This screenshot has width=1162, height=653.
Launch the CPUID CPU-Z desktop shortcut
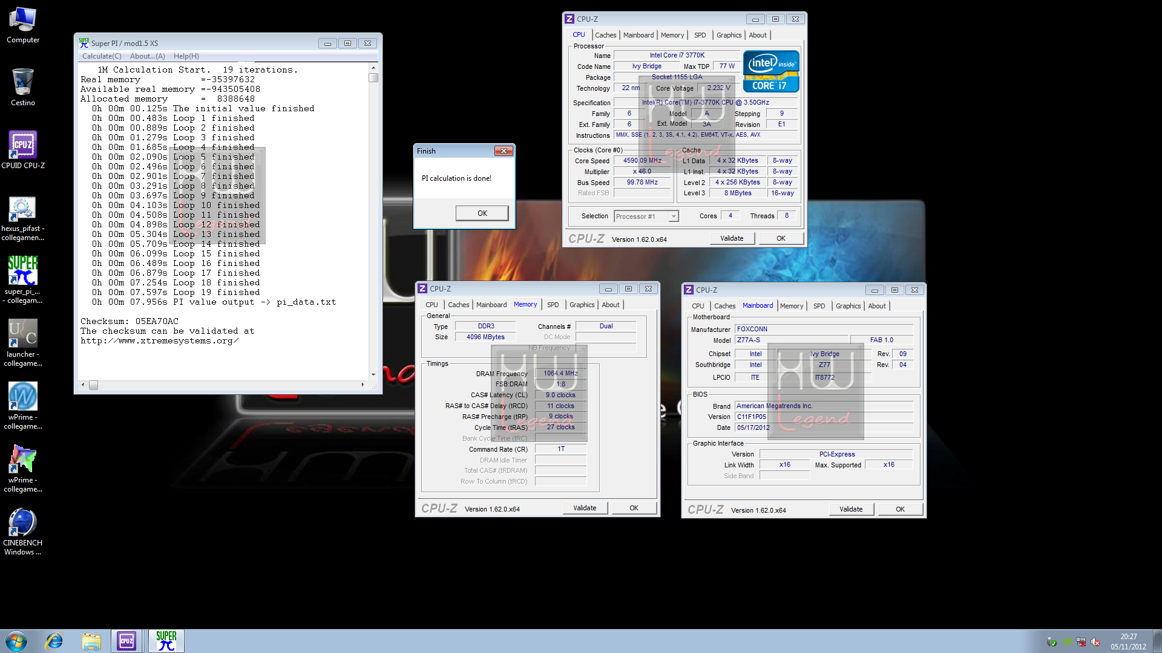23,150
